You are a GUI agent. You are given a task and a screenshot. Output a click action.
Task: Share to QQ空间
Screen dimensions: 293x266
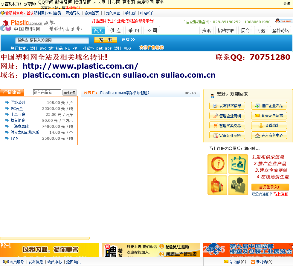click(x=46, y=2)
